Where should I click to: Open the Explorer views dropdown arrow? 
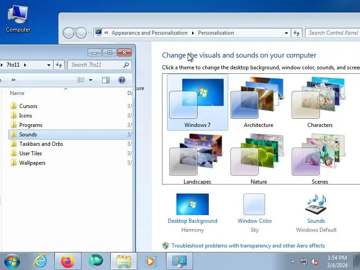click(90, 80)
